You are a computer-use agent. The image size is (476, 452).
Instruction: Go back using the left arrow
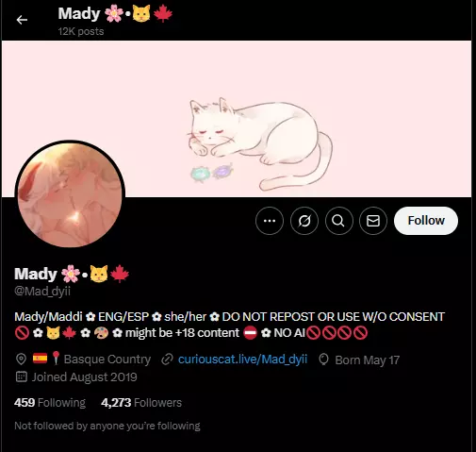point(22,20)
